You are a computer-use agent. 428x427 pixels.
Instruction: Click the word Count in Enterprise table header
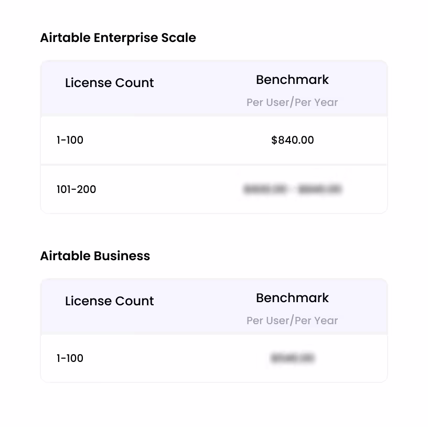pos(134,83)
